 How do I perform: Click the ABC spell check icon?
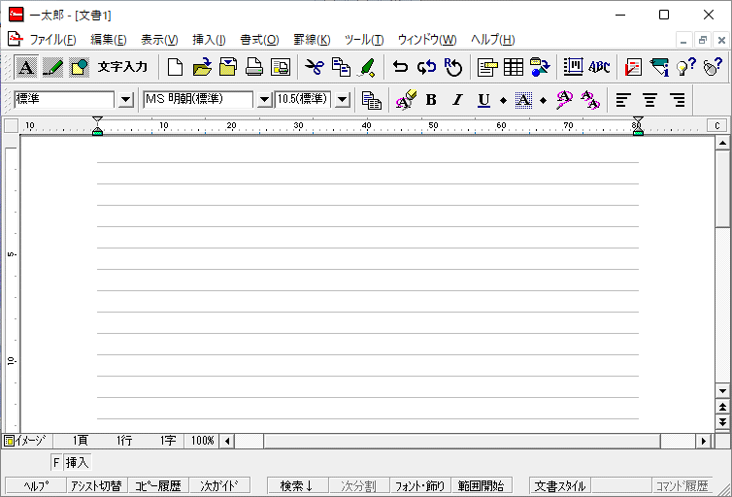(x=599, y=67)
